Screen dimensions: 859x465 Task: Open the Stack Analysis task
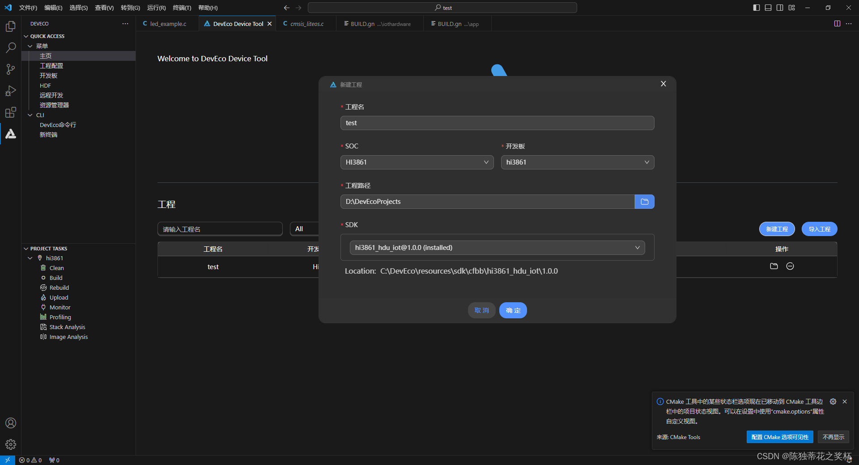[67, 327]
